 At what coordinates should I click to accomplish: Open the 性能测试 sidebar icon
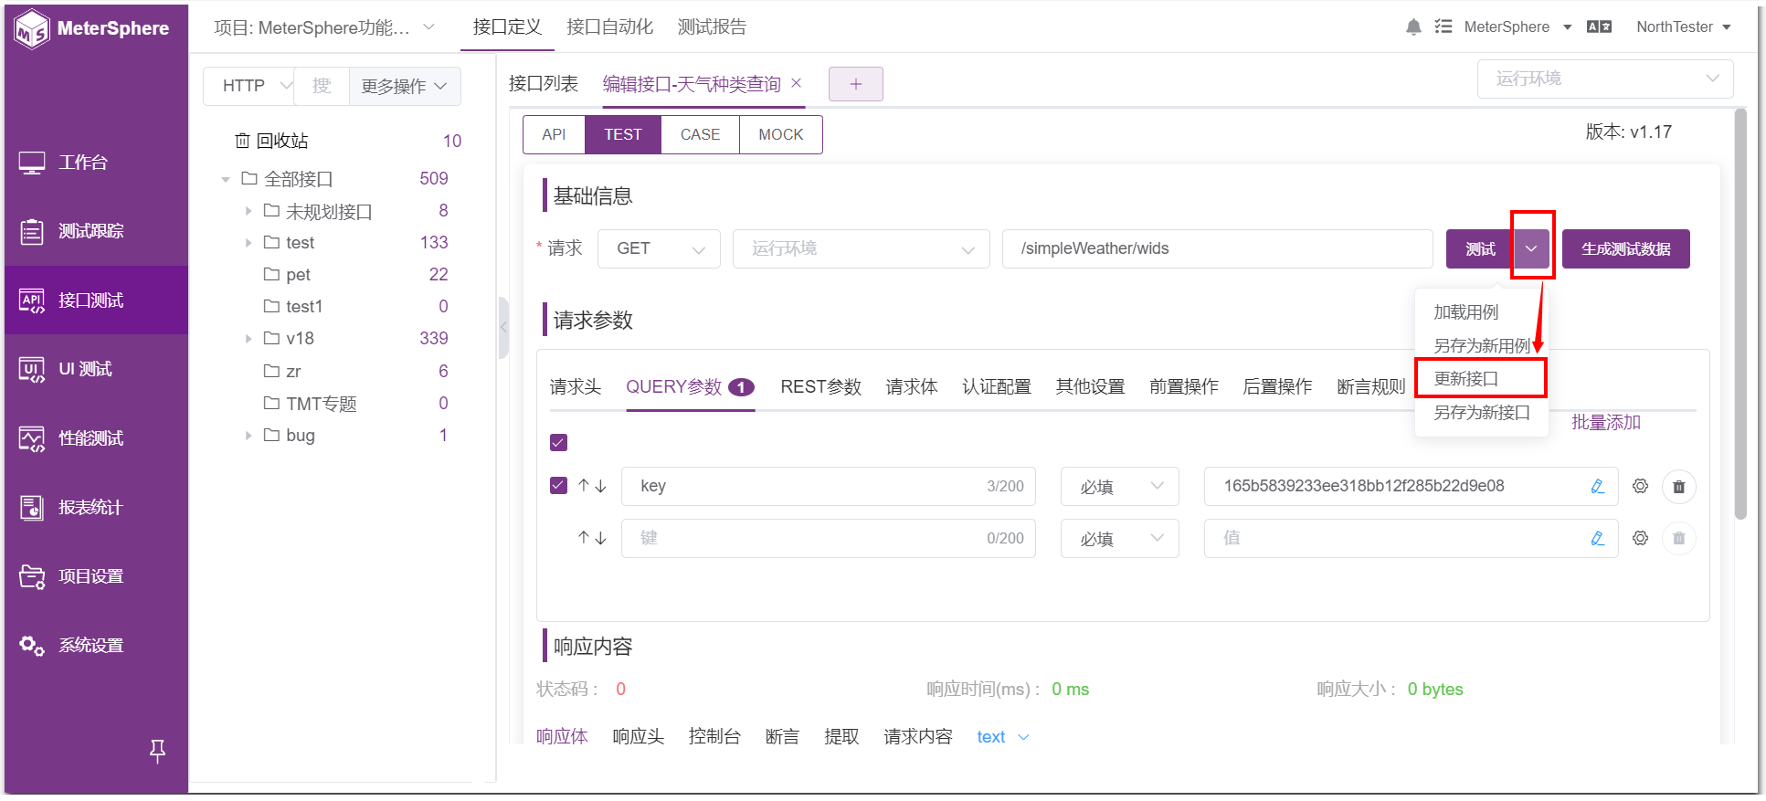coord(32,438)
